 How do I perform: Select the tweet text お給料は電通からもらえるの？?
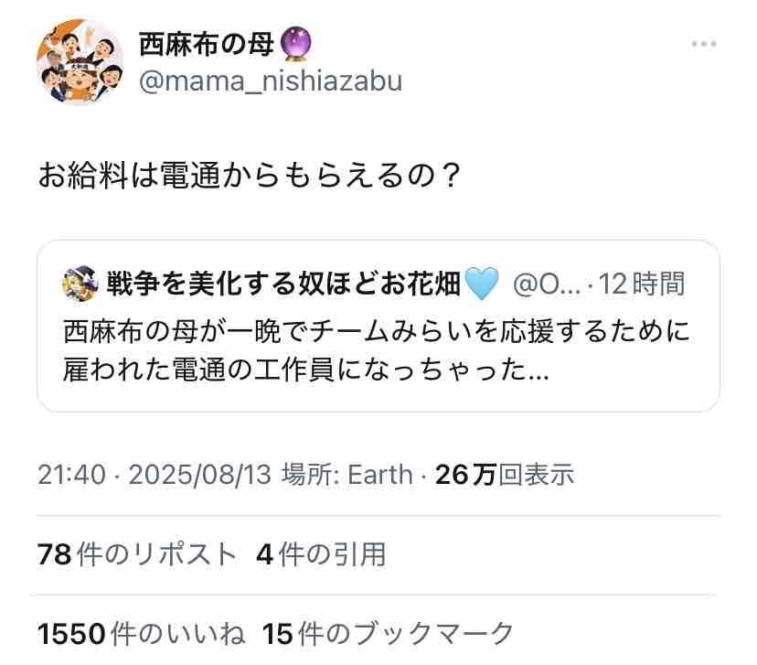[x=249, y=175]
